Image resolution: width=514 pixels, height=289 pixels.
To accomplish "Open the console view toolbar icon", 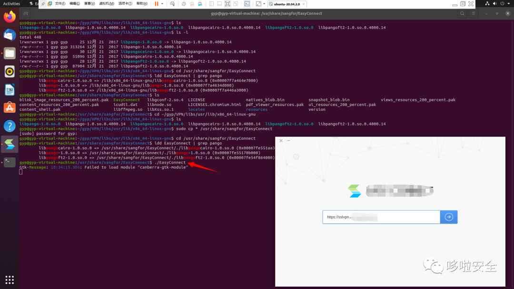I will pyautogui.click(x=247, y=4).
